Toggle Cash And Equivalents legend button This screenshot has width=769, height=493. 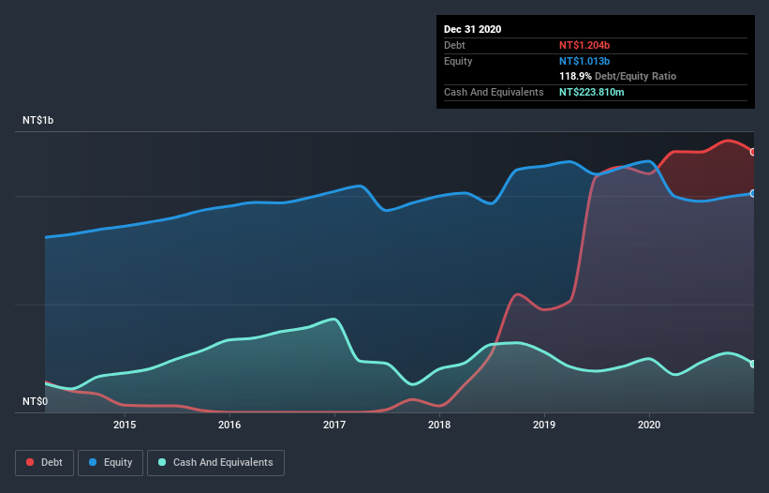point(215,463)
